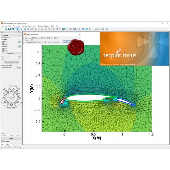Click the streamtrace placement icon beside Streamtraces
Screen dimensions: 170x170
[x=17, y=67]
